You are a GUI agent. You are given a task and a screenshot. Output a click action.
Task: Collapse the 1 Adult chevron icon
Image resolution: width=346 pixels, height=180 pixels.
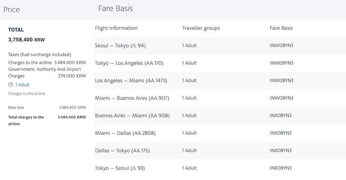pos(11,84)
